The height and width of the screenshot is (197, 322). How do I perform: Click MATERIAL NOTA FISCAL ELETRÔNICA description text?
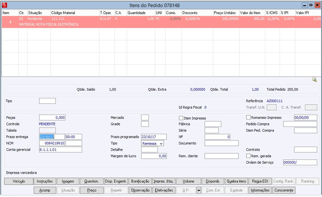click(49, 24)
